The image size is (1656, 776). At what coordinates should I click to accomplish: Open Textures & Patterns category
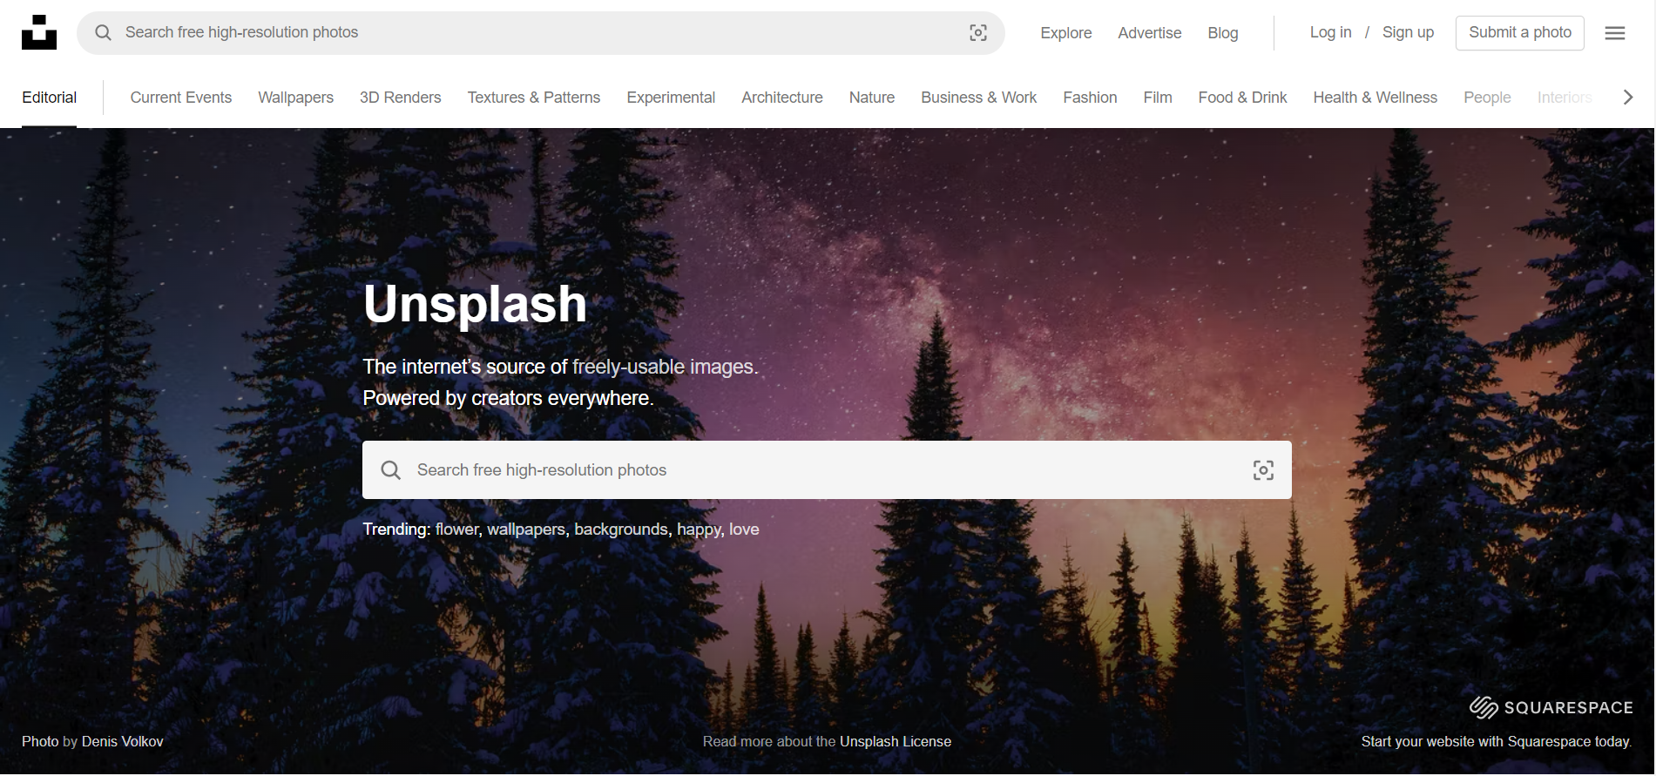pyautogui.click(x=534, y=98)
